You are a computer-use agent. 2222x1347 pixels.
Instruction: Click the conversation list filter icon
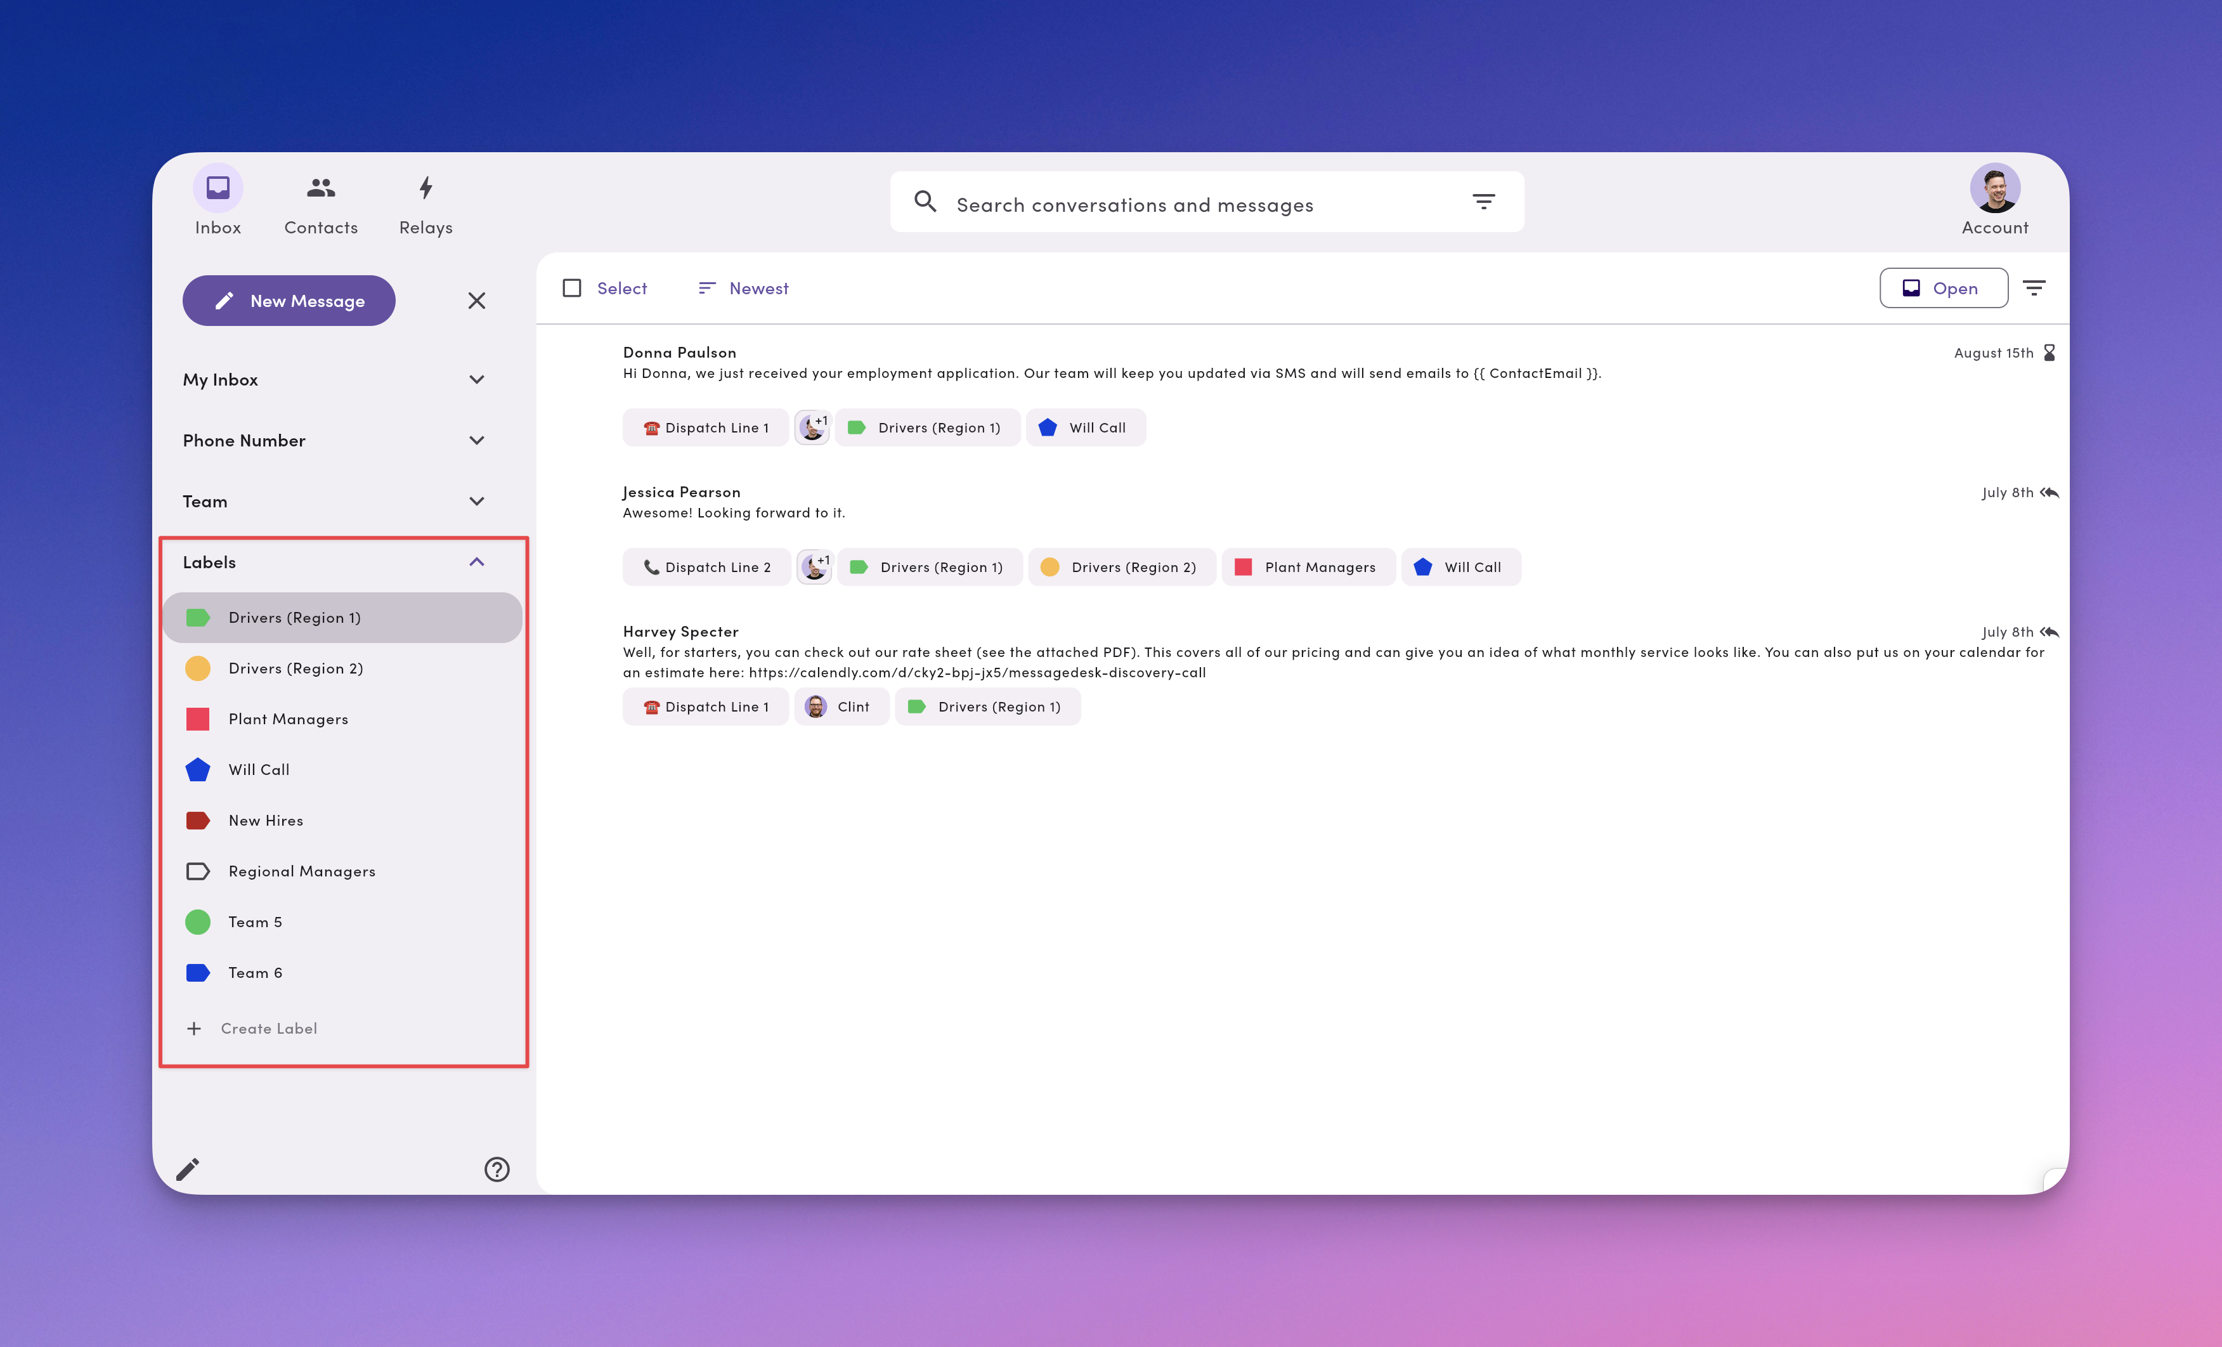point(2034,289)
